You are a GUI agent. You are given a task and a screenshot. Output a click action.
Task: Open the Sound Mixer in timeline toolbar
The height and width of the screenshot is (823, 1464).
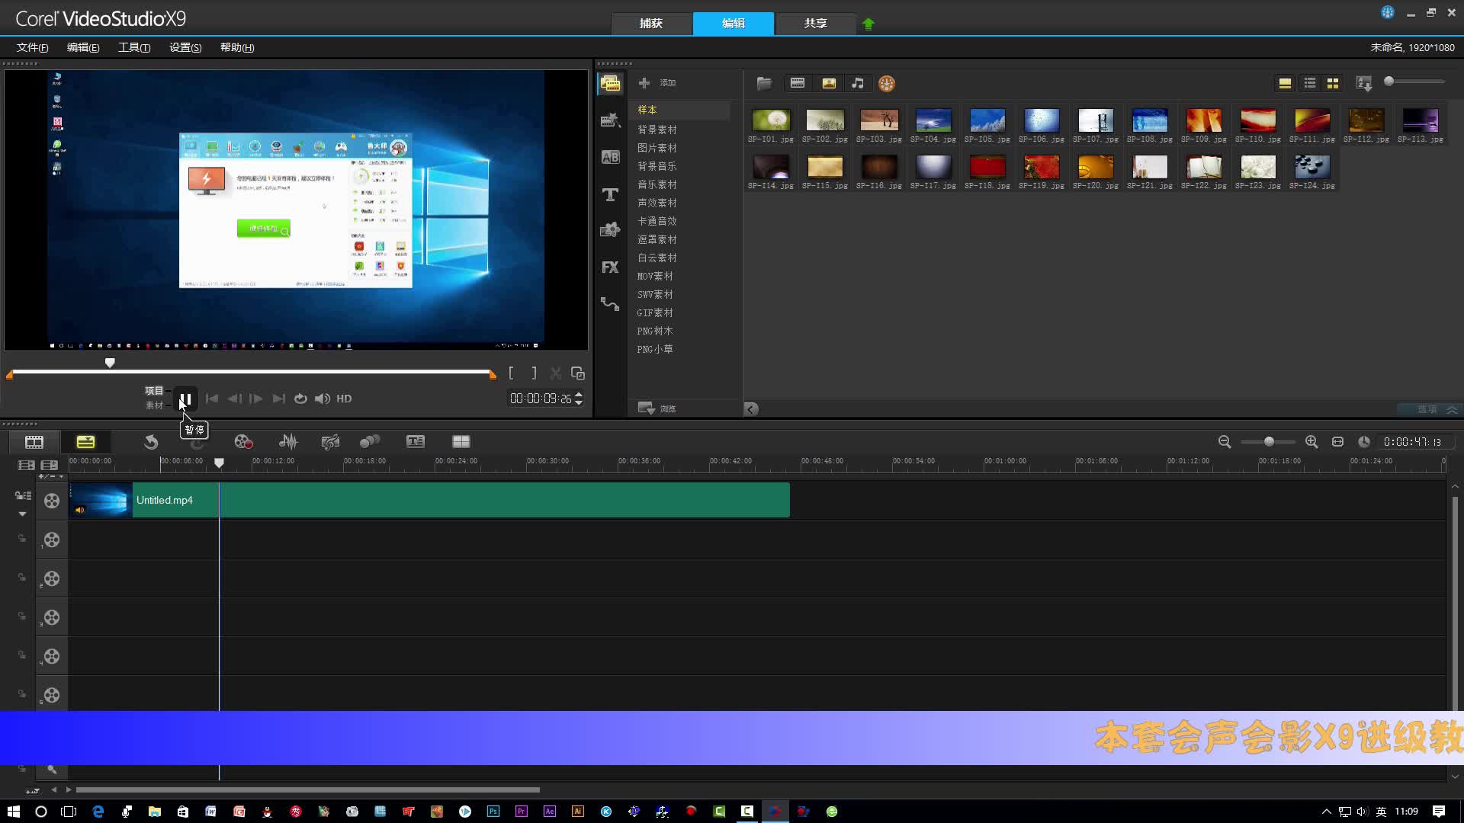tap(287, 442)
